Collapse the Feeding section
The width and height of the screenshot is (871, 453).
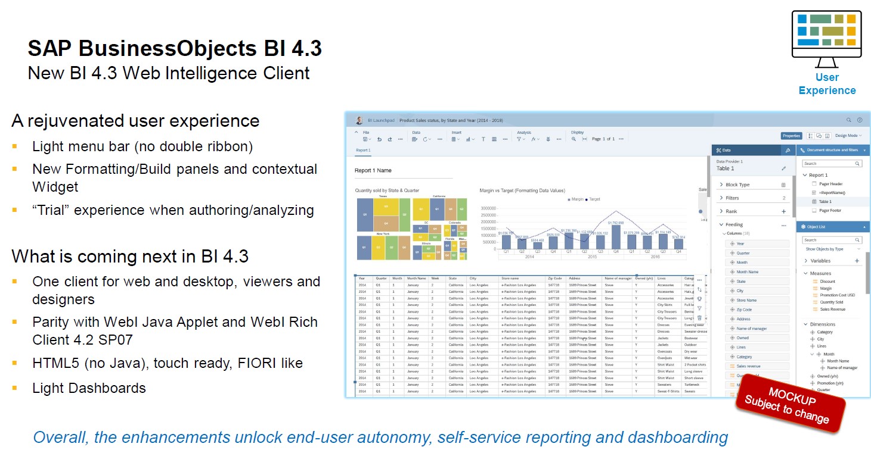click(x=721, y=224)
